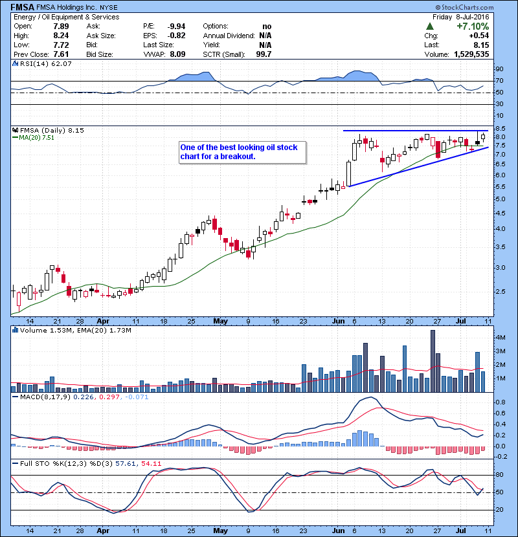
Task: Click the red MACD signal value 0.297
Action: point(109,397)
